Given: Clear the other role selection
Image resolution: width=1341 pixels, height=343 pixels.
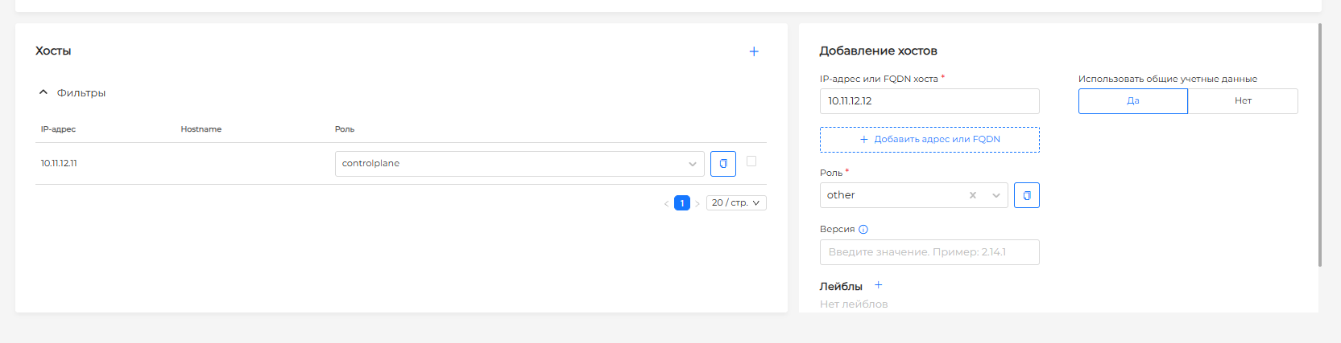Looking at the screenshot, I should pos(973,195).
